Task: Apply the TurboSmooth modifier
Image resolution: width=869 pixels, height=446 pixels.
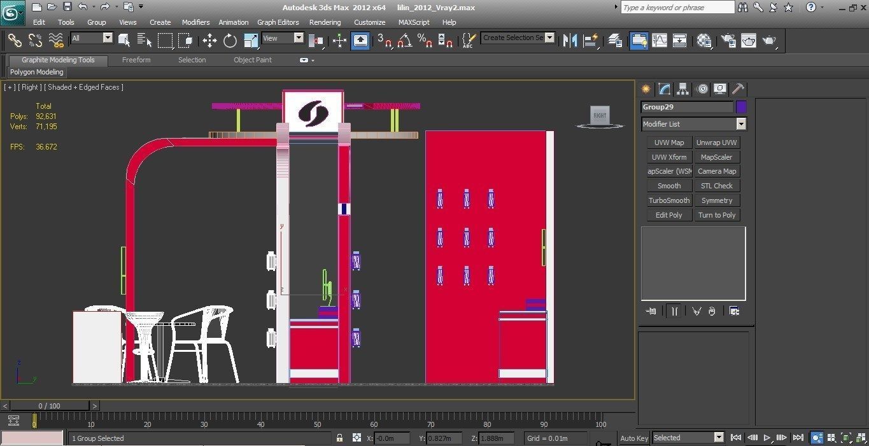Action: (669, 200)
